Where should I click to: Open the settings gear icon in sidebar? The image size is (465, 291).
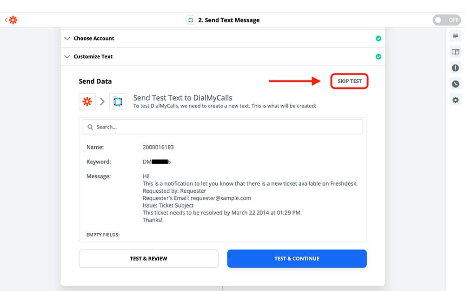point(455,100)
